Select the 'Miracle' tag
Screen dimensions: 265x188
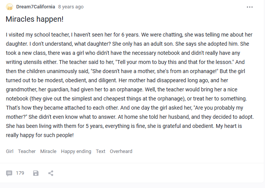tap(48, 151)
